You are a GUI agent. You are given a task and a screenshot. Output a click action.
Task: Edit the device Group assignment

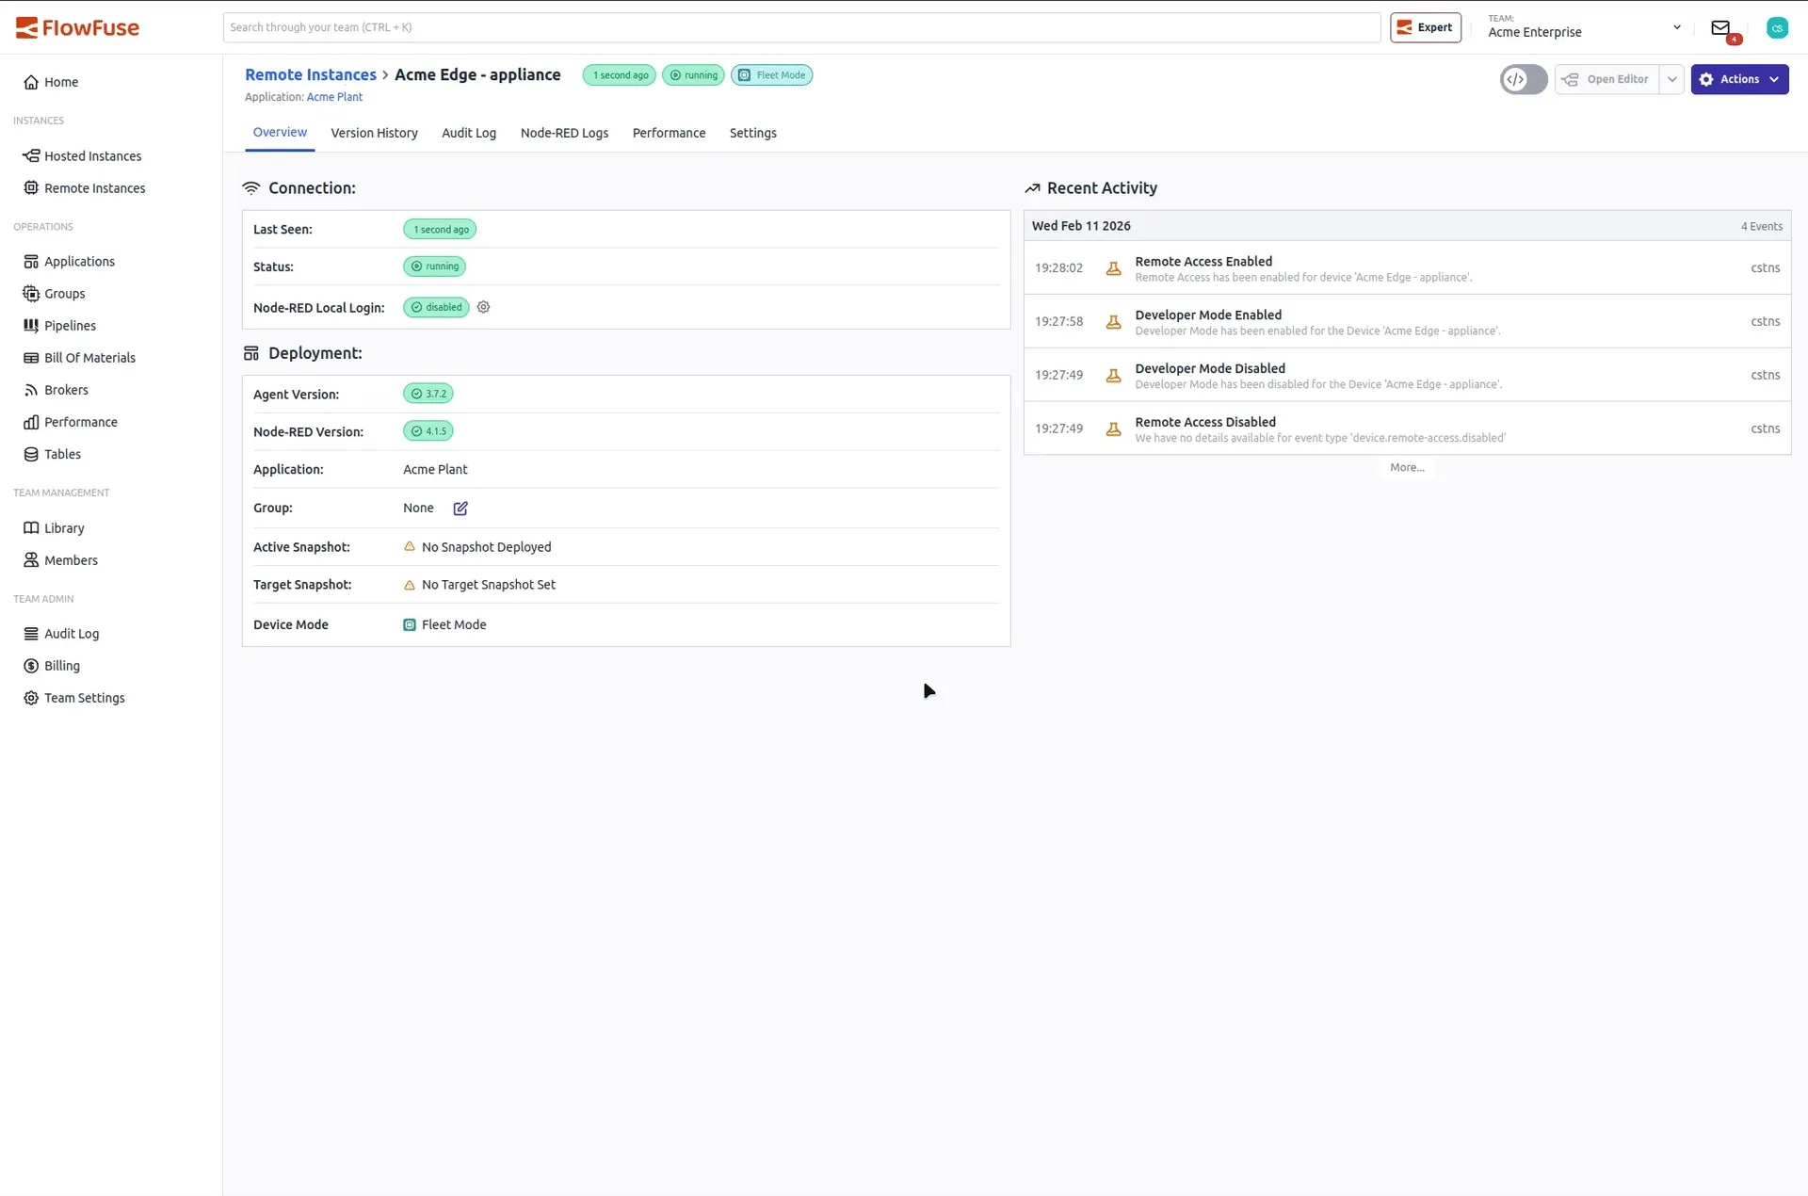pyautogui.click(x=460, y=508)
